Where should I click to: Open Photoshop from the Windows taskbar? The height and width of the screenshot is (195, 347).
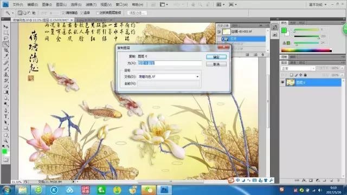pos(164,190)
